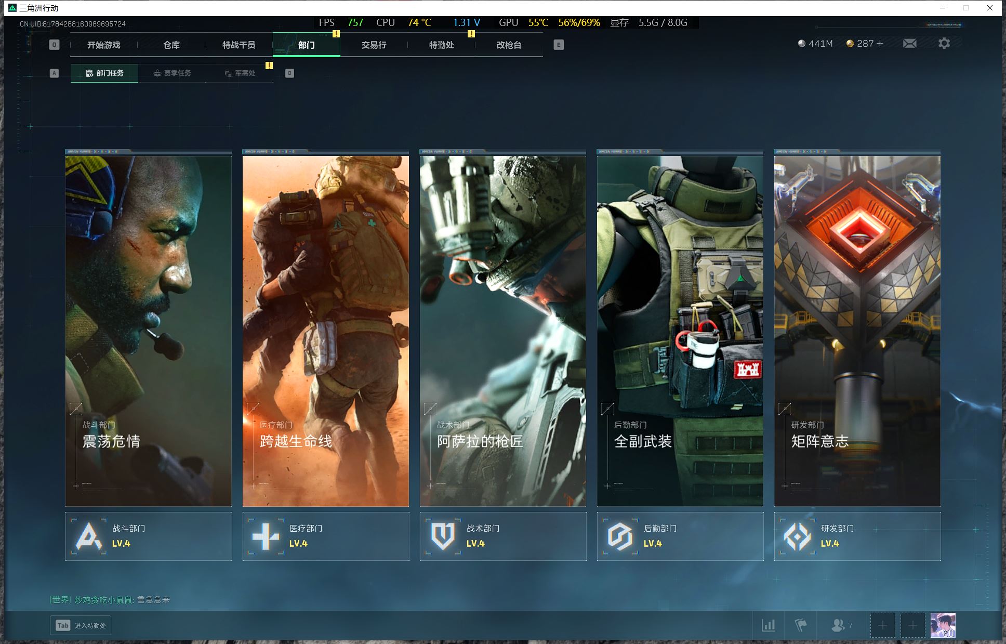Switch to 赛季任务 sub-tab
The height and width of the screenshot is (644, 1006).
pos(173,73)
